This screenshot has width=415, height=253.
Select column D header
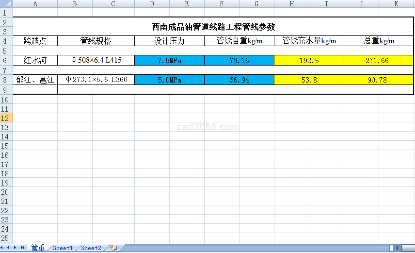click(x=152, y=4)
